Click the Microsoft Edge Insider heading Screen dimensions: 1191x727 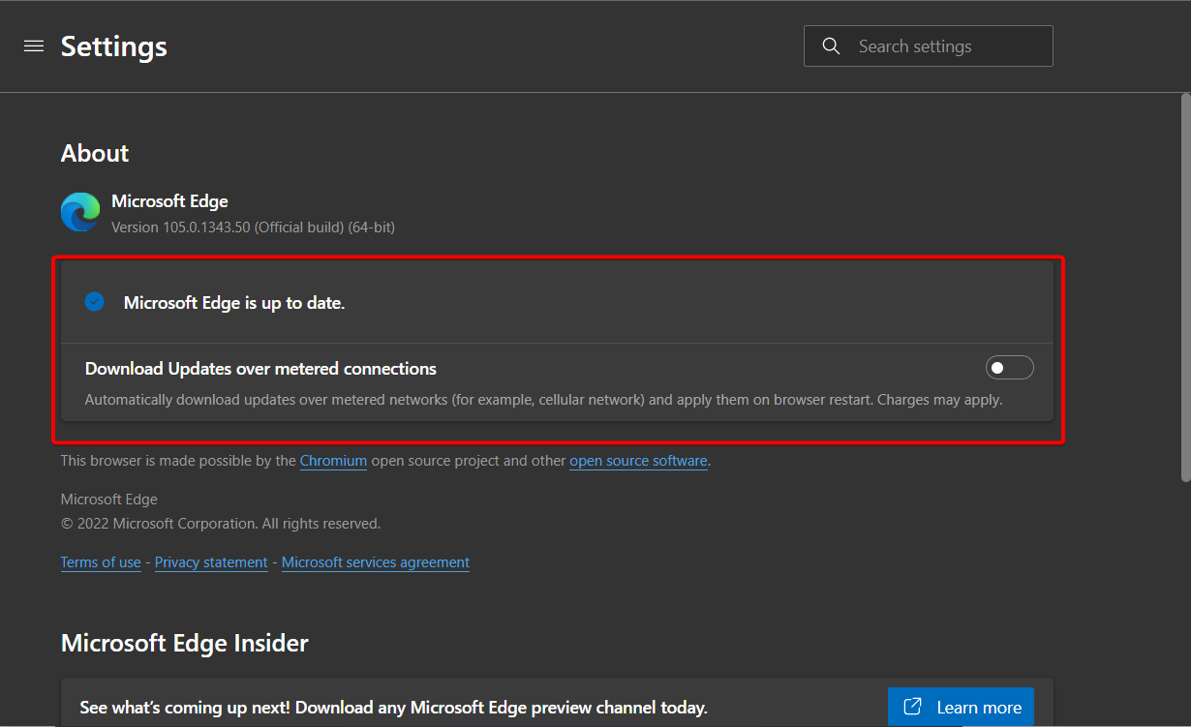point(185,643)
